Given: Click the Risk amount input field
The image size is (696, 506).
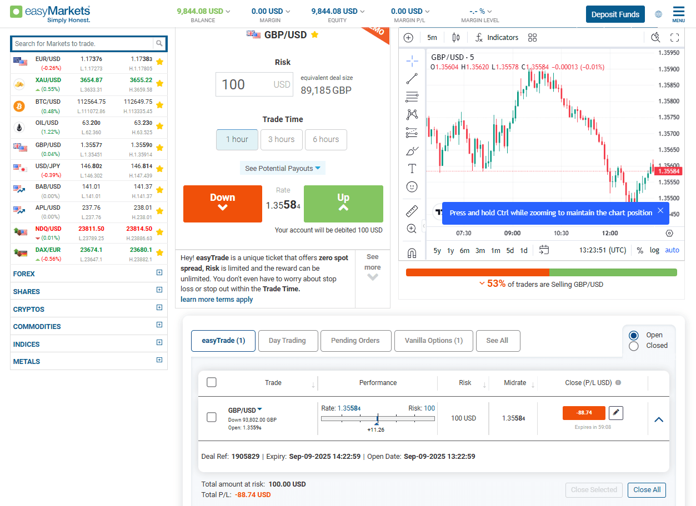Looking at the screenshot, I should (x=254, y=84).
